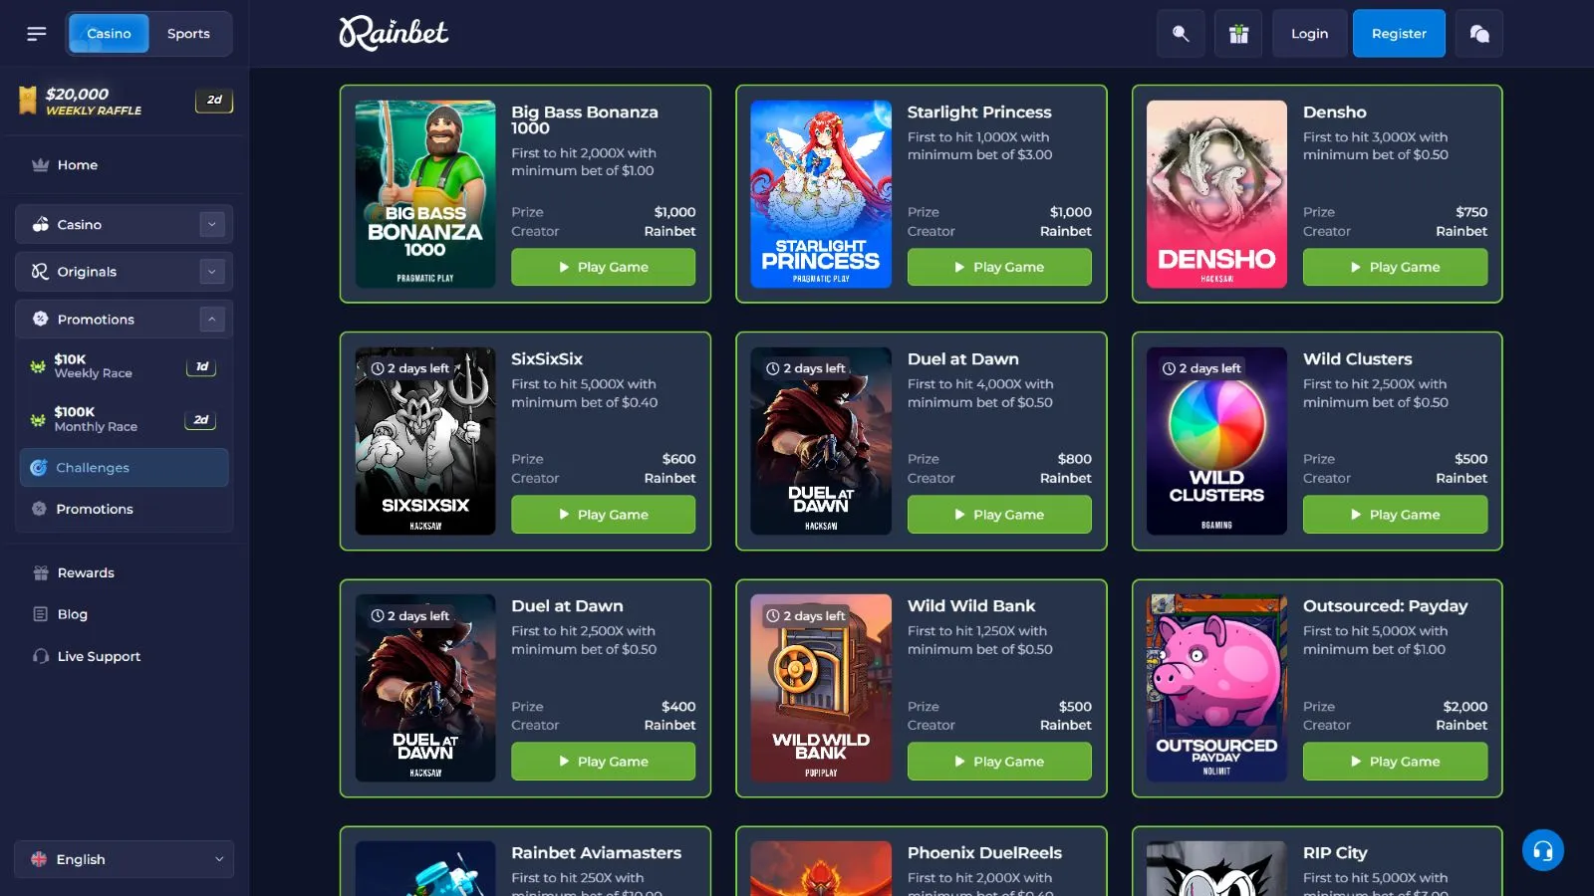Switch to the Casino toggle
The image size is (1594, 896).
click(109, 34)
